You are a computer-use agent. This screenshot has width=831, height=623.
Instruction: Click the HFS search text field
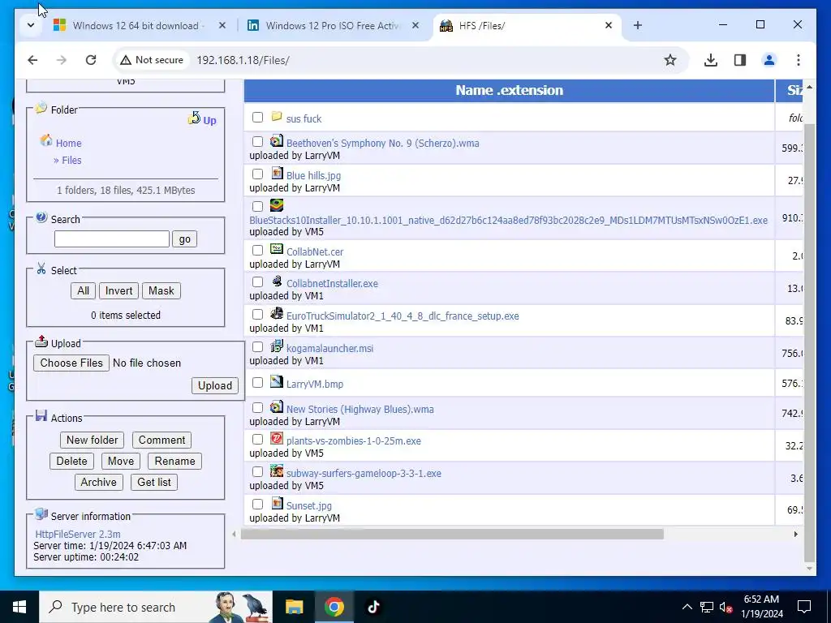[112, 239]
